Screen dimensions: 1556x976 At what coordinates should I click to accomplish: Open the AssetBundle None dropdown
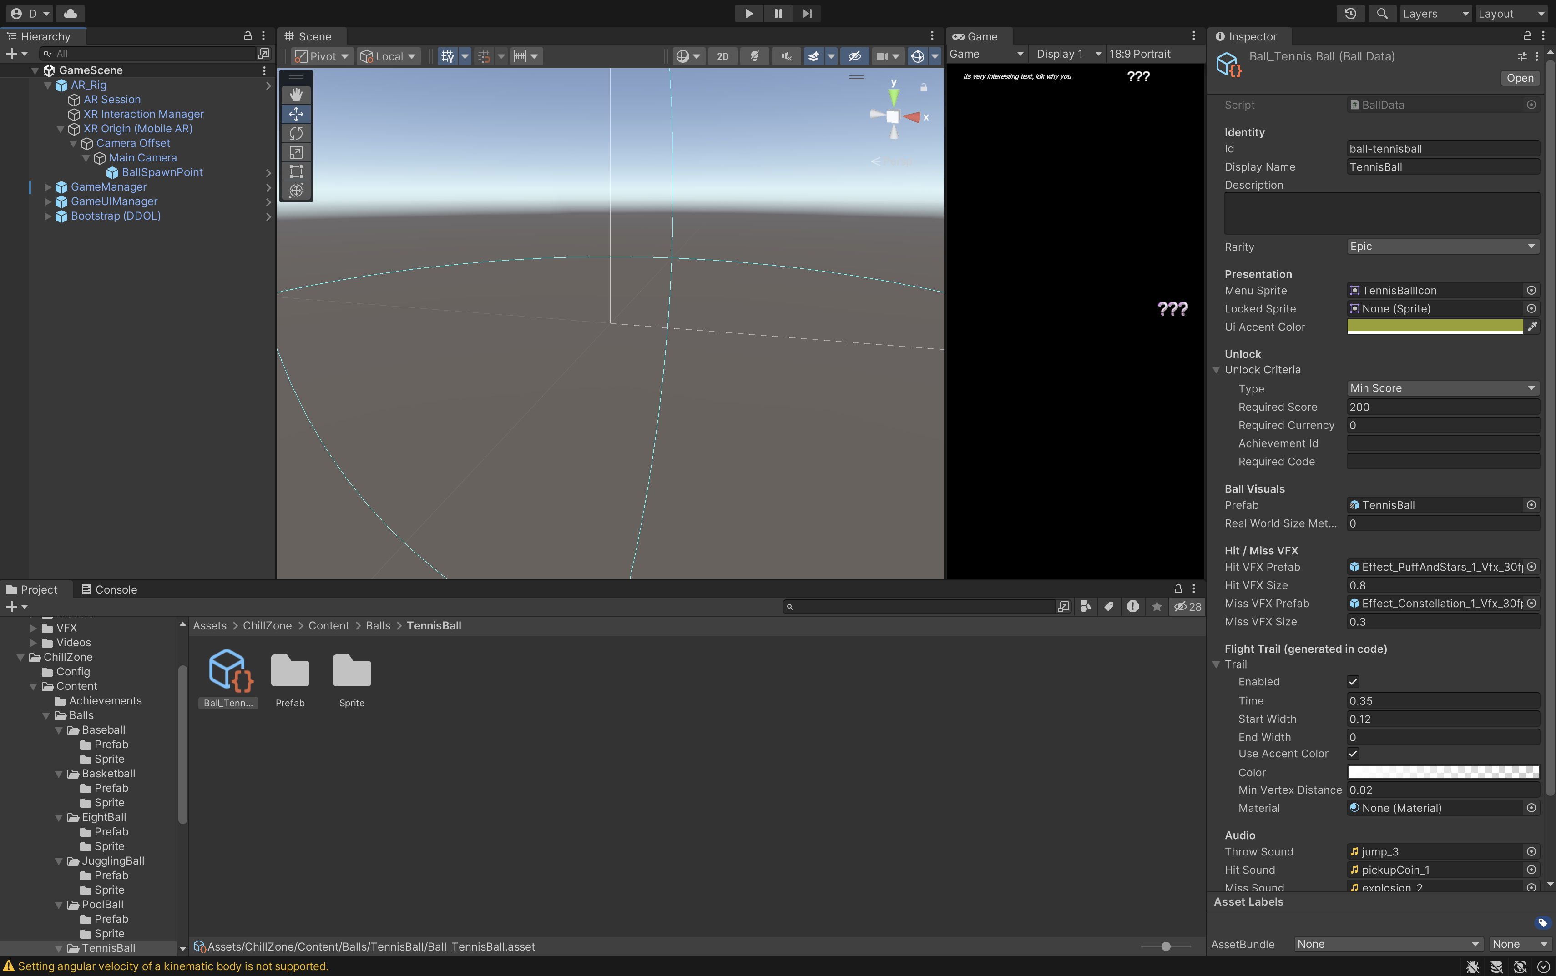[x=1388, y=944]
